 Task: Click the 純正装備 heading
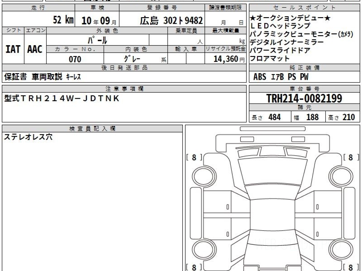point(304,67)
